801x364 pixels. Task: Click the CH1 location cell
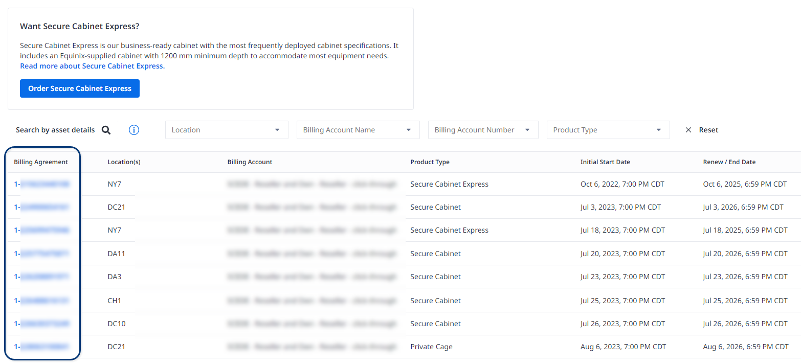115,301
